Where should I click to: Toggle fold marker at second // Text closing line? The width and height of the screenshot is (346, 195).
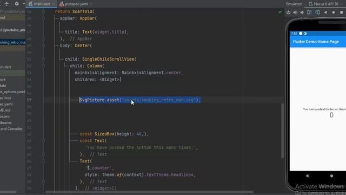click(x=43, y=181)
